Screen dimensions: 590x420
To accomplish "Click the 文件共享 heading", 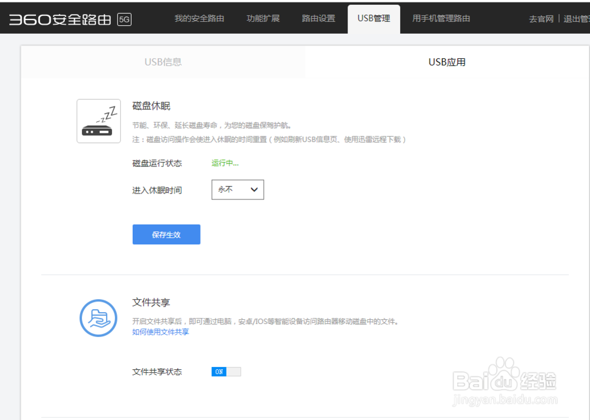I will pyautogui.click(x=151, y=303).
